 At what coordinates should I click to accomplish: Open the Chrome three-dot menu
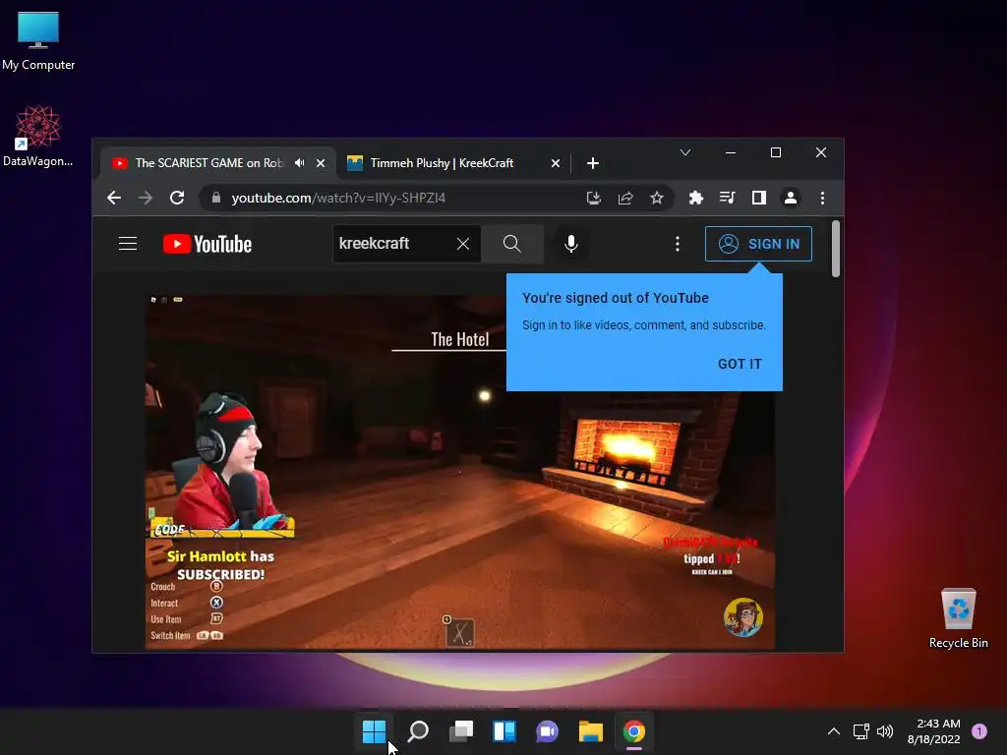click(x=823, y=198)
